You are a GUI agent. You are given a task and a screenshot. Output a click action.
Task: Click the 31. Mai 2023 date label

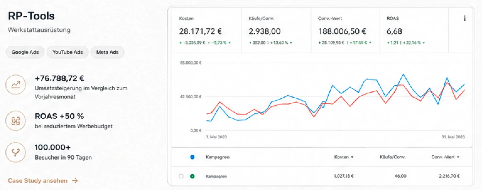click(453, 137)
